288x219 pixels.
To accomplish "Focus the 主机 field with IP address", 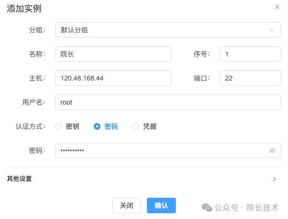I will point(113,78).
